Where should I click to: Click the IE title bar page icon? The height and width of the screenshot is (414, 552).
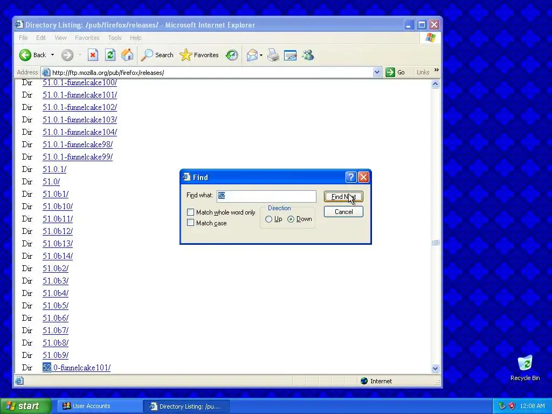(19, 25)
